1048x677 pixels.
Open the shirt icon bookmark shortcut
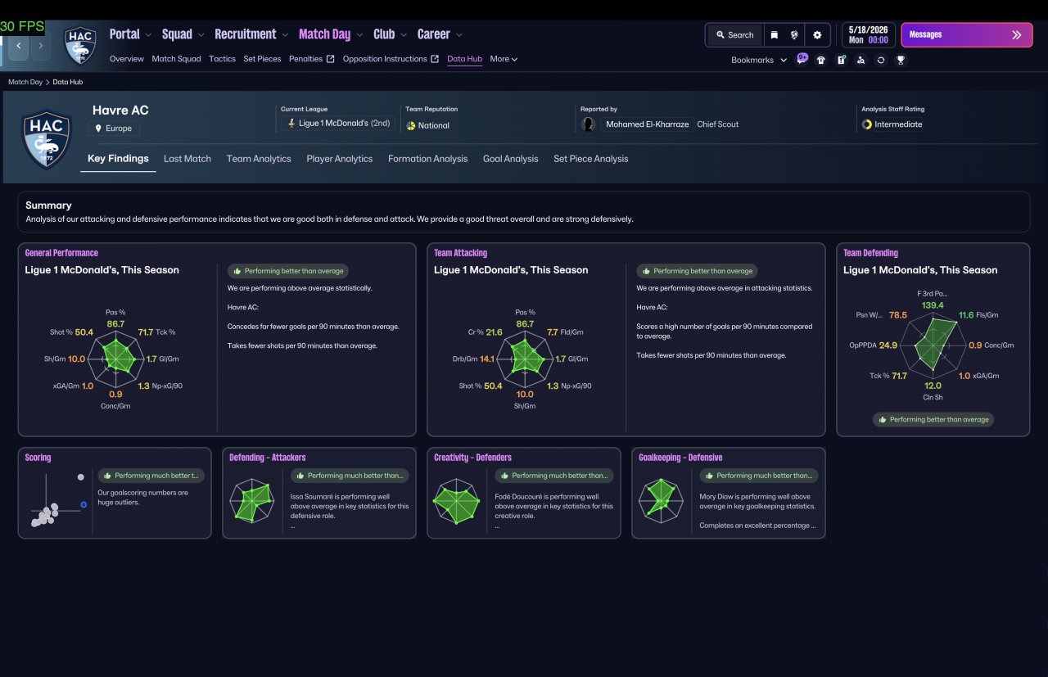tap(821, 60)
